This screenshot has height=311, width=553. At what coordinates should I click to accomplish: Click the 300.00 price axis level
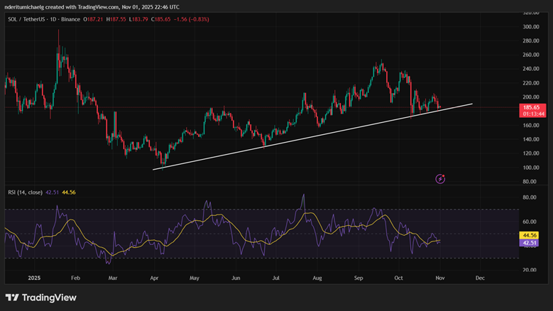coord(528,26)
